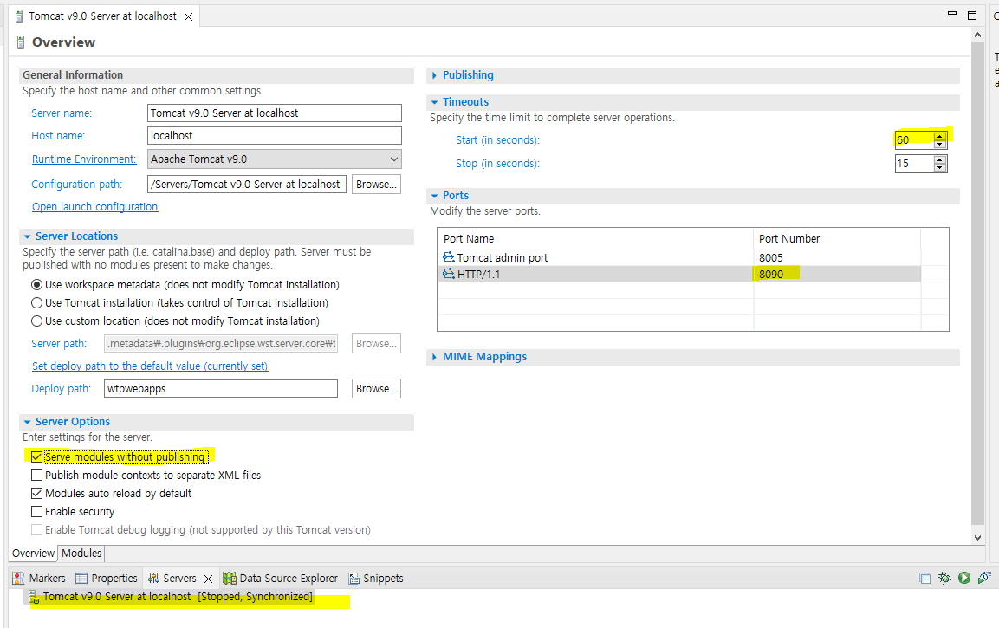The height and width of the screenshot is (628, 999).
Task: Increase the Stop timeout seconds
Action: tap(940, 159)
